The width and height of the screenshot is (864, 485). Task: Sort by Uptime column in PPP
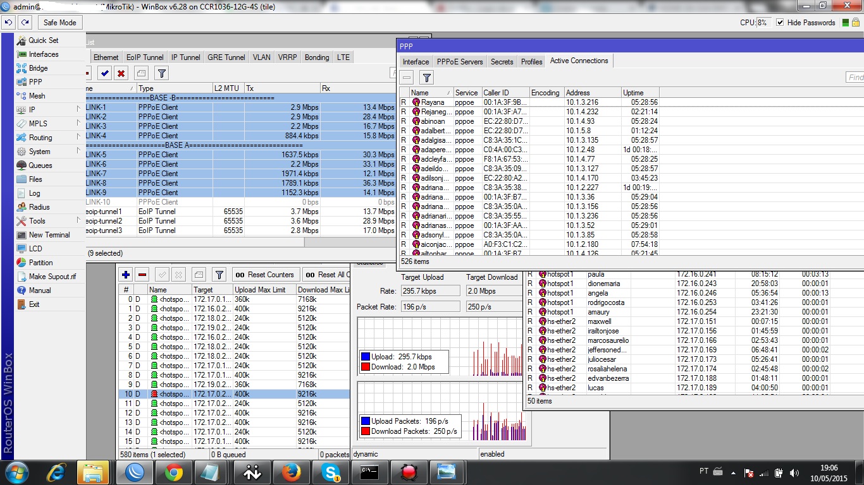[x=640, y=93]
